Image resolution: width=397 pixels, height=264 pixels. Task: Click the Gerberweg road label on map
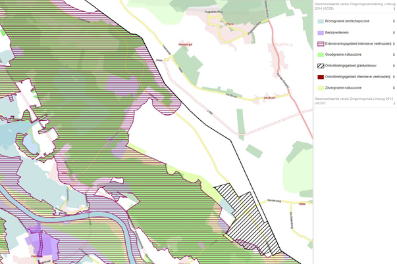tap(275, 200)
